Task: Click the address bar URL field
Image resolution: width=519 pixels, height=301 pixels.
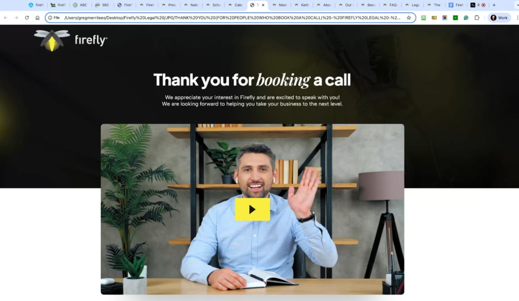Action: [x=232, y=18]
